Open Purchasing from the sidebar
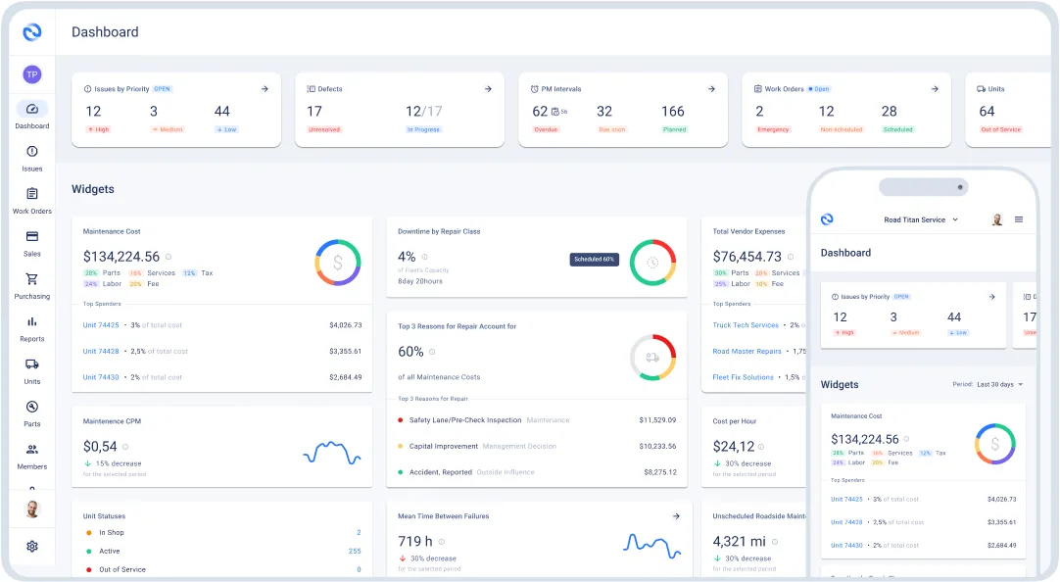1060x582 pixels. (x=31, y=286)
